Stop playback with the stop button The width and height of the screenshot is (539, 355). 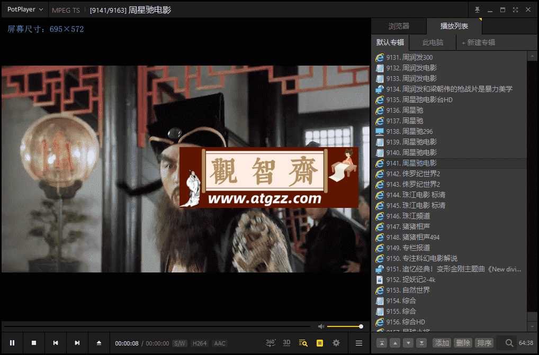34,343
